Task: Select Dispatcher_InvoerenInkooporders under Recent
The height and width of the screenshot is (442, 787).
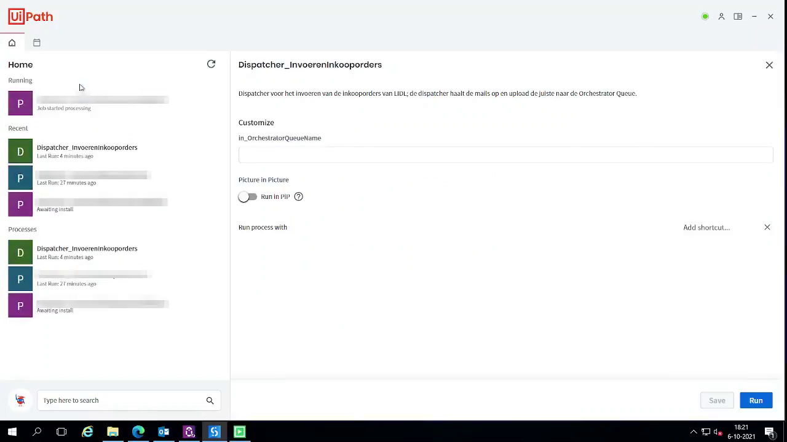Action: [x=87, y=151]
